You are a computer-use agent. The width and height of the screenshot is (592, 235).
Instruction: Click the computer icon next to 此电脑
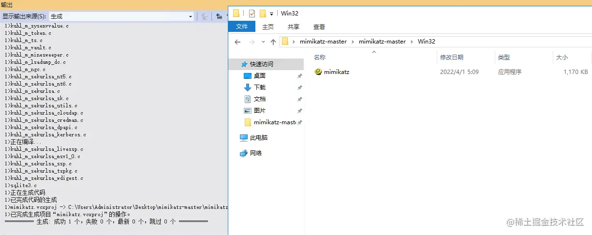(244, 137)
